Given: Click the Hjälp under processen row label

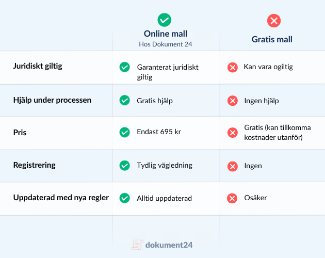Looking at the screenshot, I should pyautogui.click(x=52, y=100).
